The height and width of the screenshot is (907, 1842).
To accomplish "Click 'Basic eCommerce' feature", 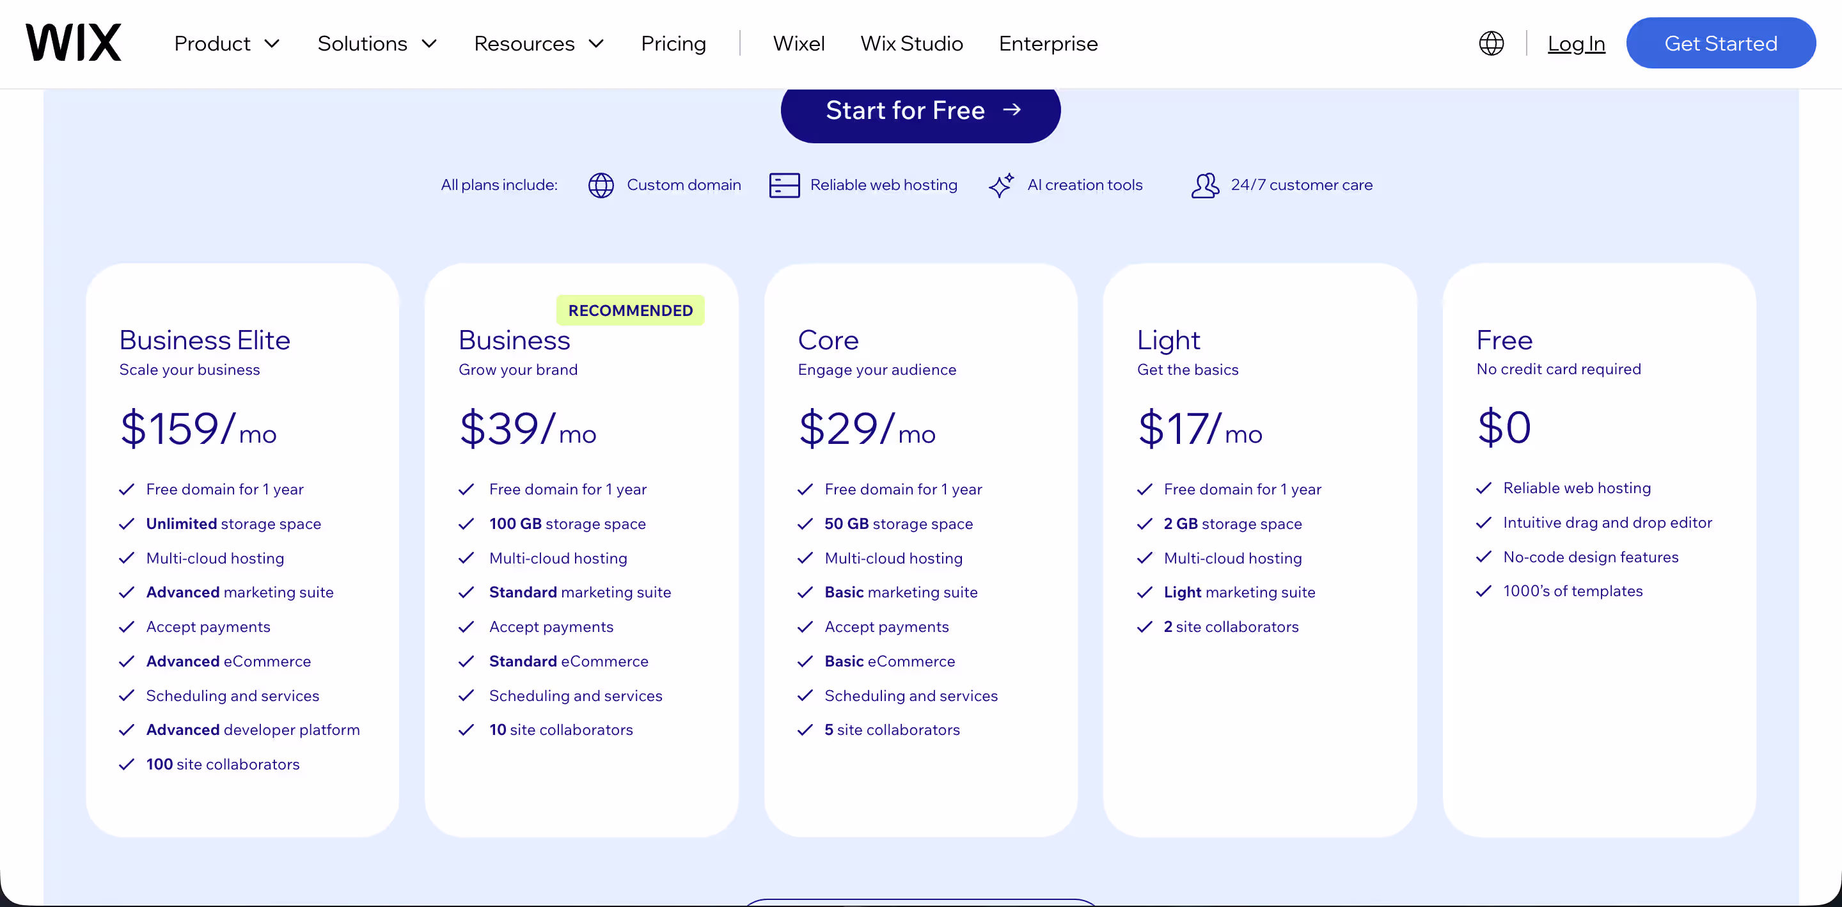I will coord(890,661).
